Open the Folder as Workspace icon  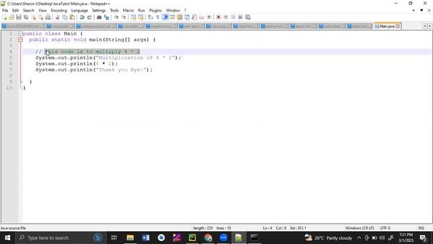pos(202,17)
